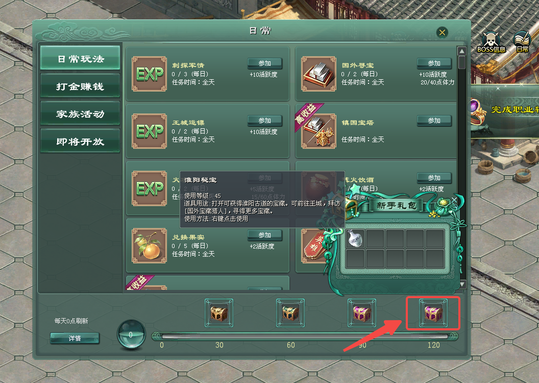Claim the 60 activity reward chest

tap(290, 313)
